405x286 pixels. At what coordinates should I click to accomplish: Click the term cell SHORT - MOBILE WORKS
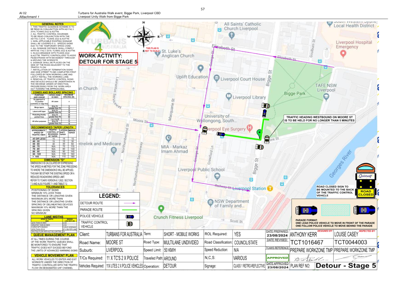coord(183,234)
